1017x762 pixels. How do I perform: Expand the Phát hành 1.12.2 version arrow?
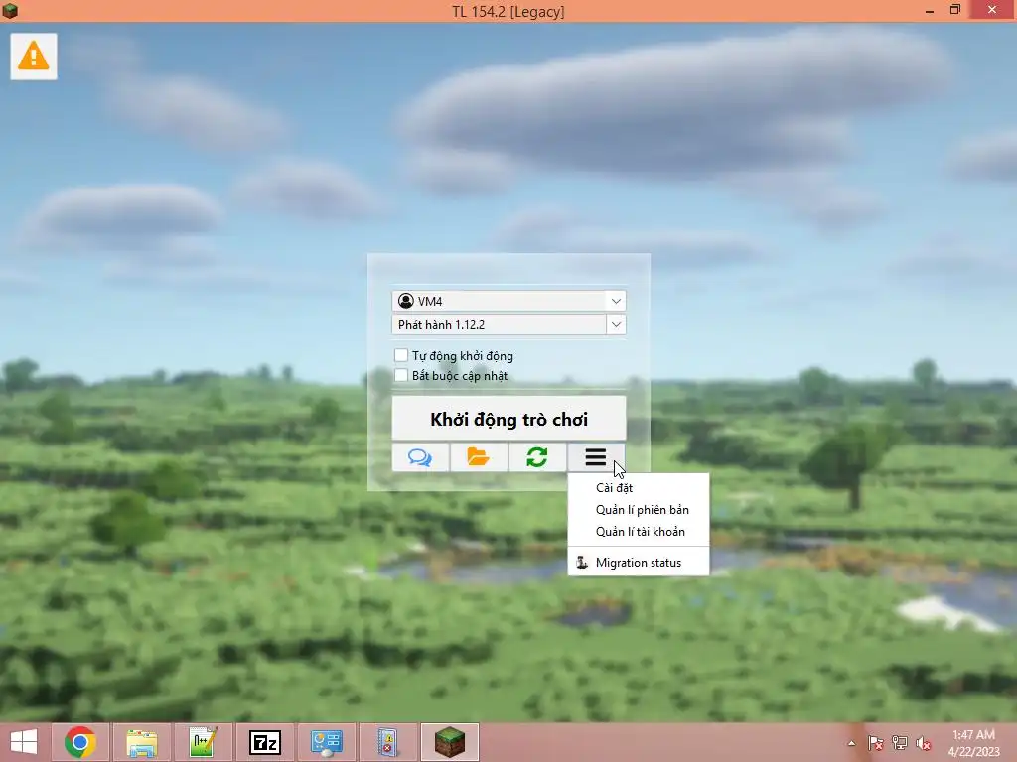[x=616, y=324]
